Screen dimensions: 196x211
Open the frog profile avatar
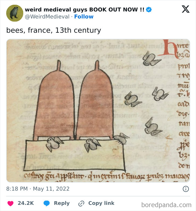coord(15,13)
